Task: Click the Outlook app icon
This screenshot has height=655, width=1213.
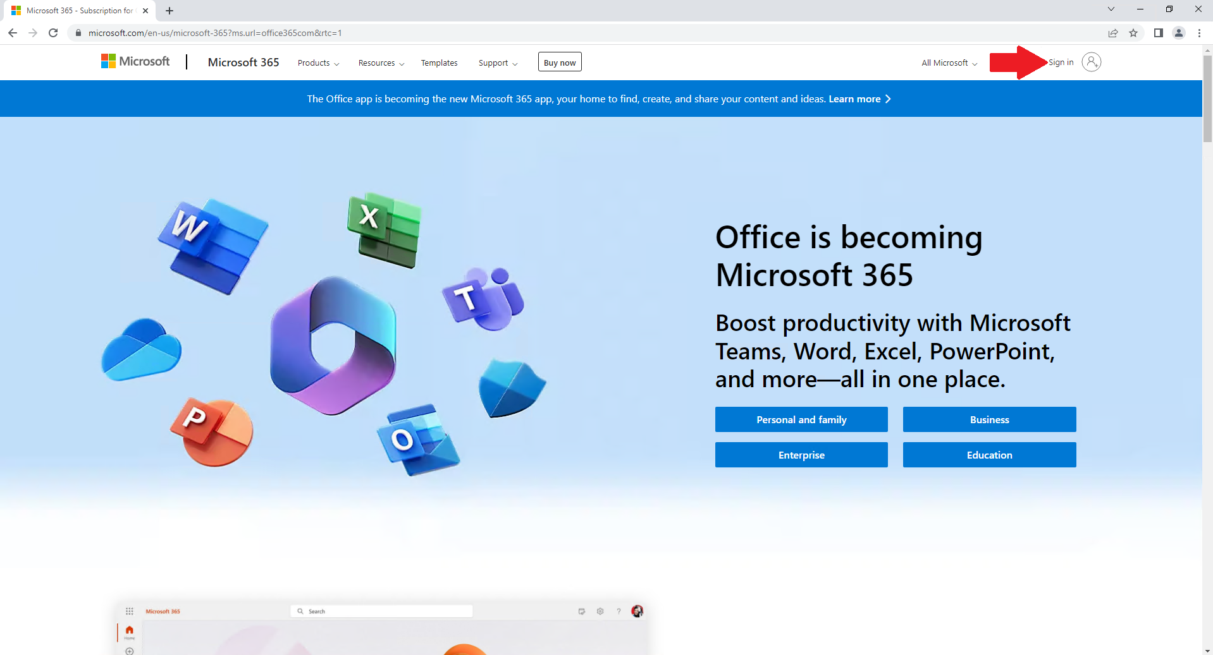Action: coord(418,440)
